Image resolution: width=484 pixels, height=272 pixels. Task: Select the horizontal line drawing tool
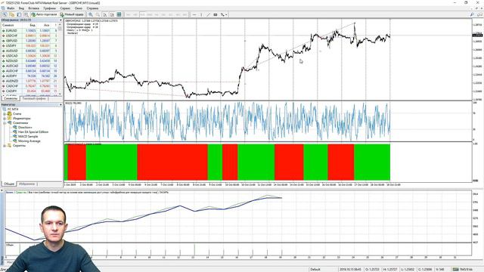pyautogui.click(x=194, y=14)
